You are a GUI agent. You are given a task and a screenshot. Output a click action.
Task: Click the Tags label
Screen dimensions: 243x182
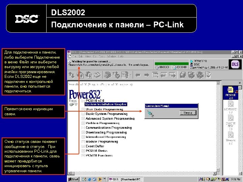point(73,100)
